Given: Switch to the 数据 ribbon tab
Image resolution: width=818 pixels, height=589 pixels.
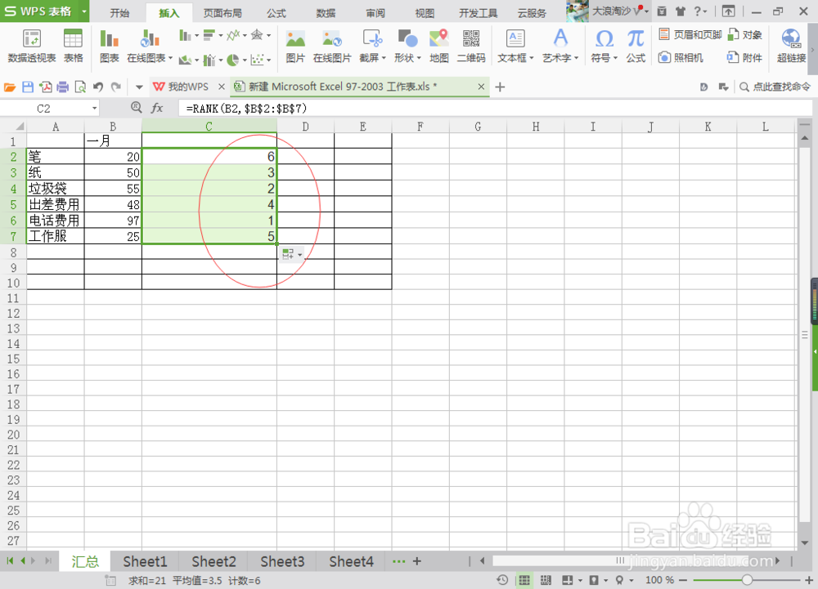Looking at the screenshot, I should tap(326, 13).
